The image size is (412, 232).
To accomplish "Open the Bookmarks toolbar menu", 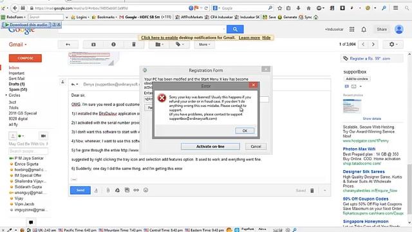I will coord(104,17).
